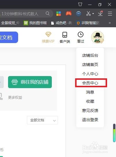Screen dimensions: 116x157
Task: Open the browser hamburger menu
Action: coord(110,13)
